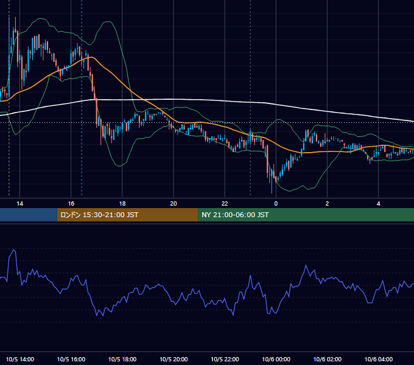
Task: Click the 4 hour axis label
Action: pos(378,204)
